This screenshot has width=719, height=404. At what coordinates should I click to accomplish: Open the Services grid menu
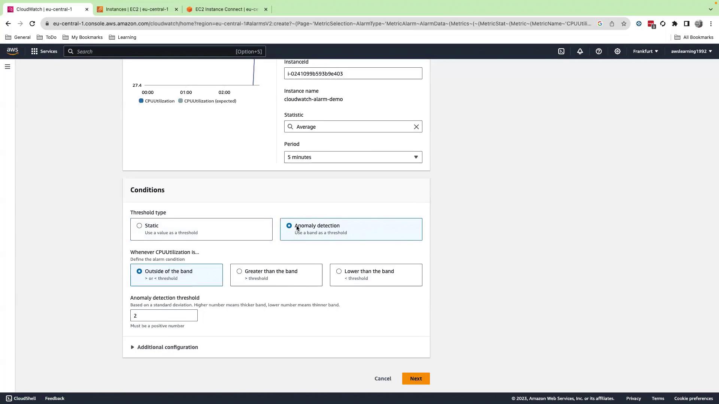pos(44,51)
